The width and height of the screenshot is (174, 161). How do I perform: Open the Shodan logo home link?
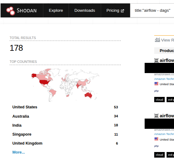(x=22, y=11)
